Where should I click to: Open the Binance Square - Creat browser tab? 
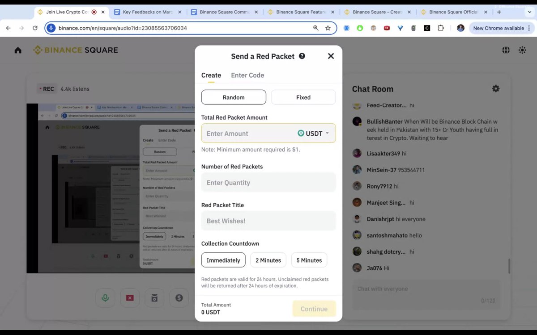pyautogui.click(x=378, y=12)
